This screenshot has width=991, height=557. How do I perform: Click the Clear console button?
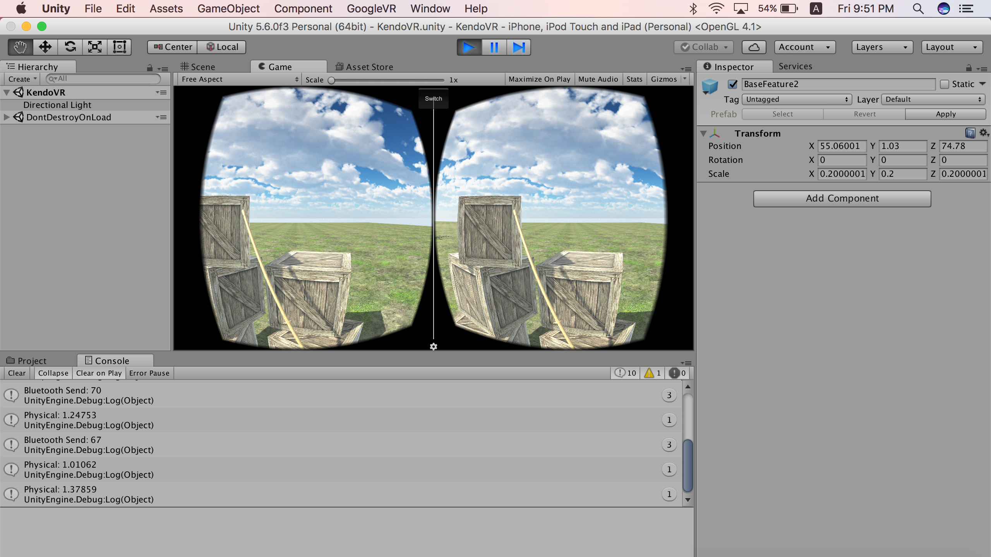click(17, 373)
